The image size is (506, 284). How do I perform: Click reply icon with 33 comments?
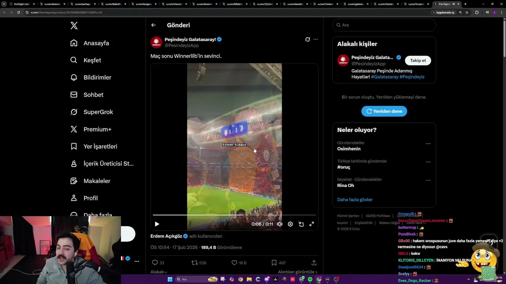click(155, 263)
